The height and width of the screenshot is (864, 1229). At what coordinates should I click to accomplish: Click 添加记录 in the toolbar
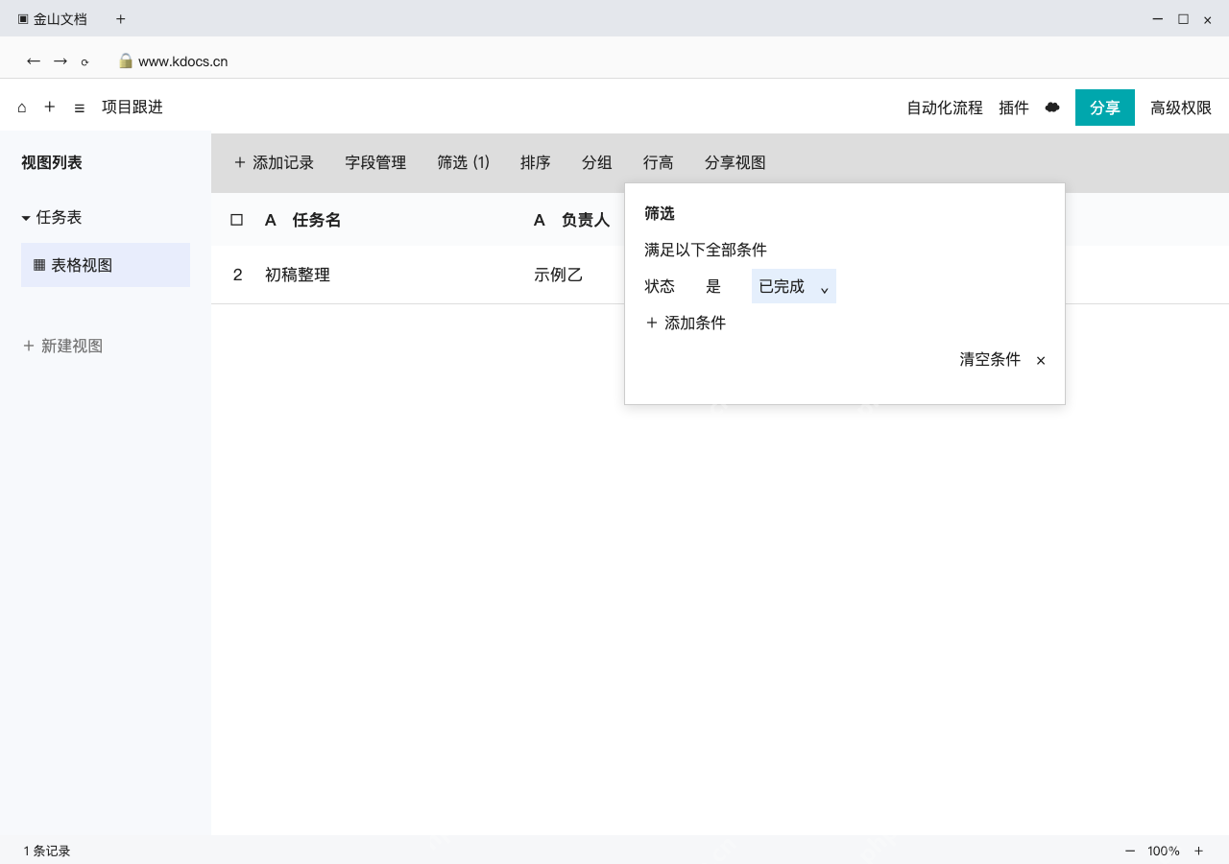[274, 163]
